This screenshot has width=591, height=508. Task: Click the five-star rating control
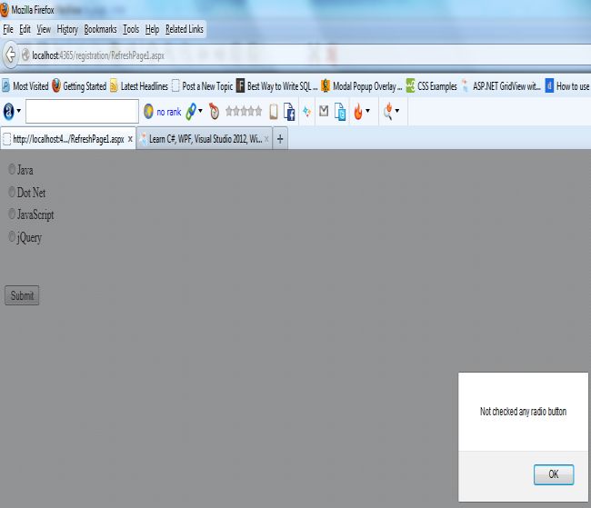[244, 111]
